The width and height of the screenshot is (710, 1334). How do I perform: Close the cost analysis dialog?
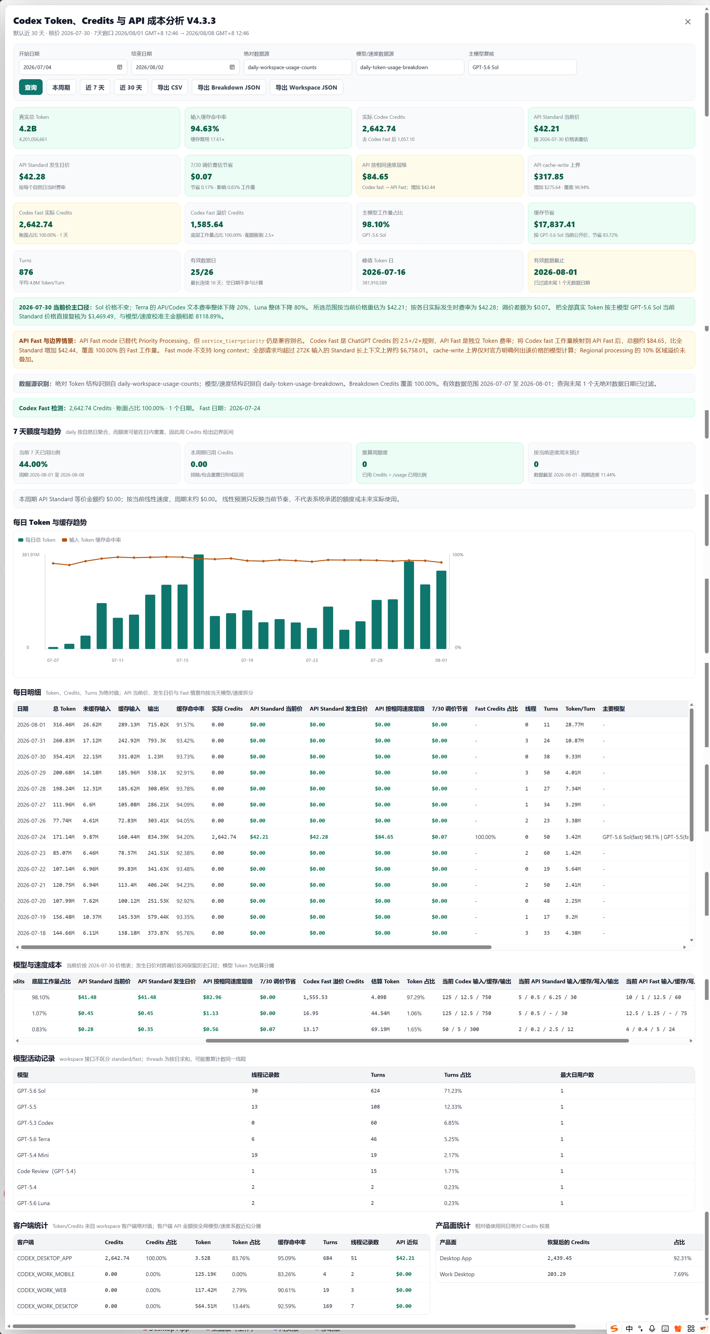point(687,22)
